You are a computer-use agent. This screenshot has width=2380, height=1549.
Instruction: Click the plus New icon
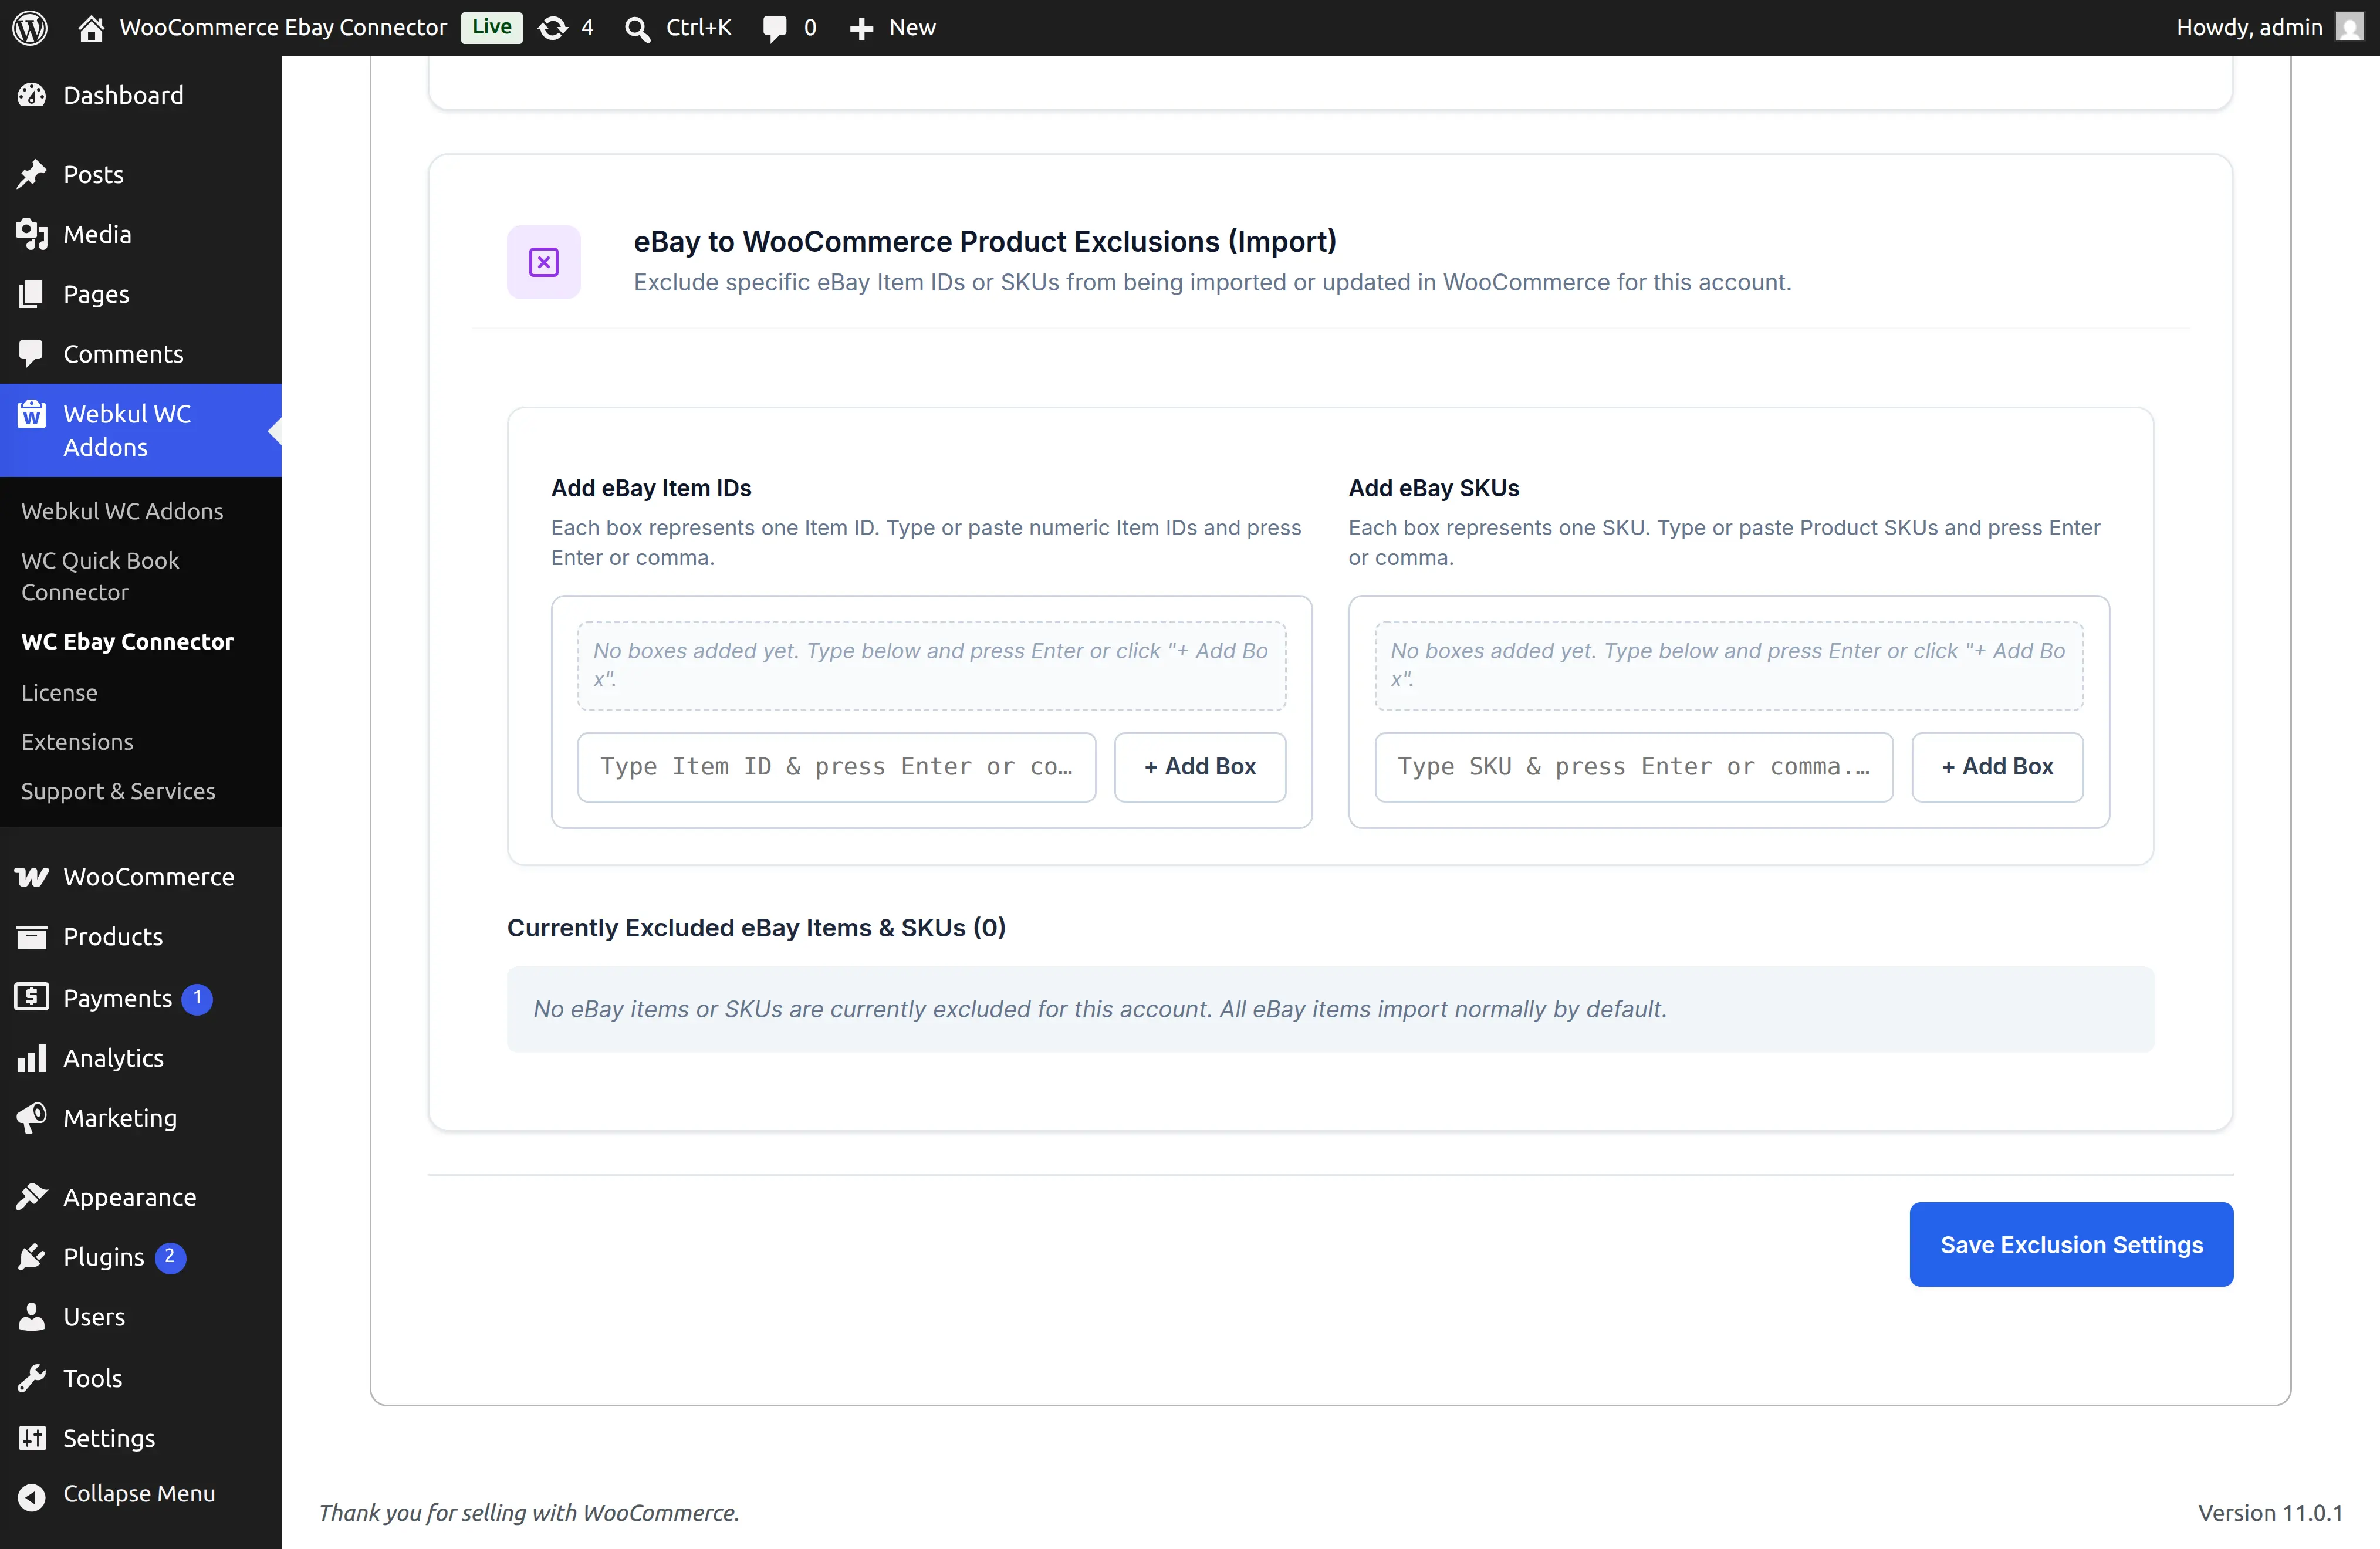(x=861, y=28)
